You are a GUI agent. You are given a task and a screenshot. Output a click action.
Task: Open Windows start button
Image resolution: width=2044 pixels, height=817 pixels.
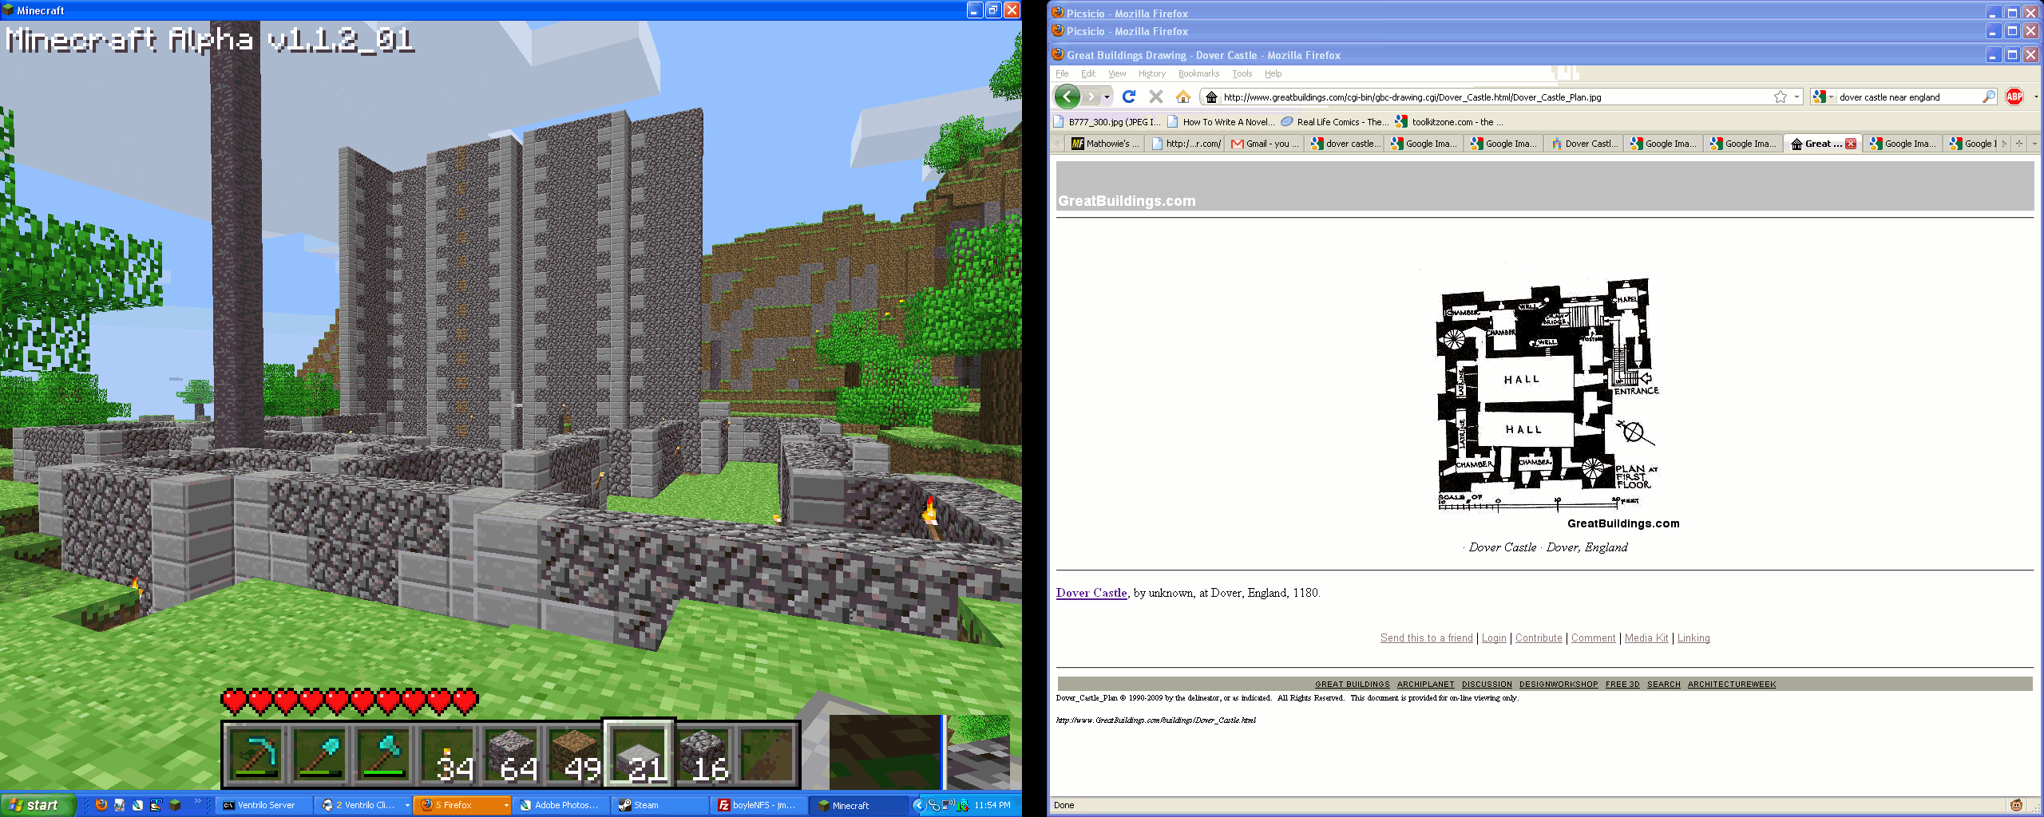click(x=37, y=805)
